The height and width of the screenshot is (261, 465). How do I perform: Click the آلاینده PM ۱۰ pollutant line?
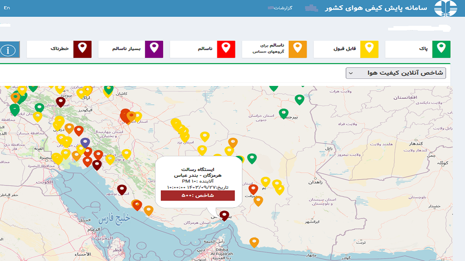(x=198, y=181)
